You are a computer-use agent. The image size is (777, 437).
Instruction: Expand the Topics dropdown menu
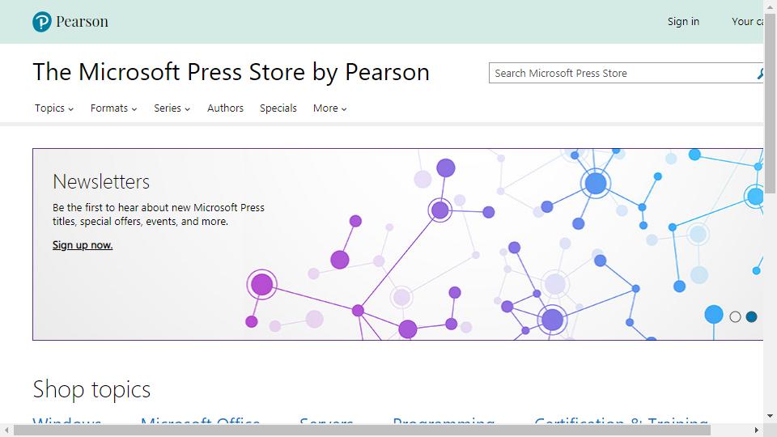(53, 108)
